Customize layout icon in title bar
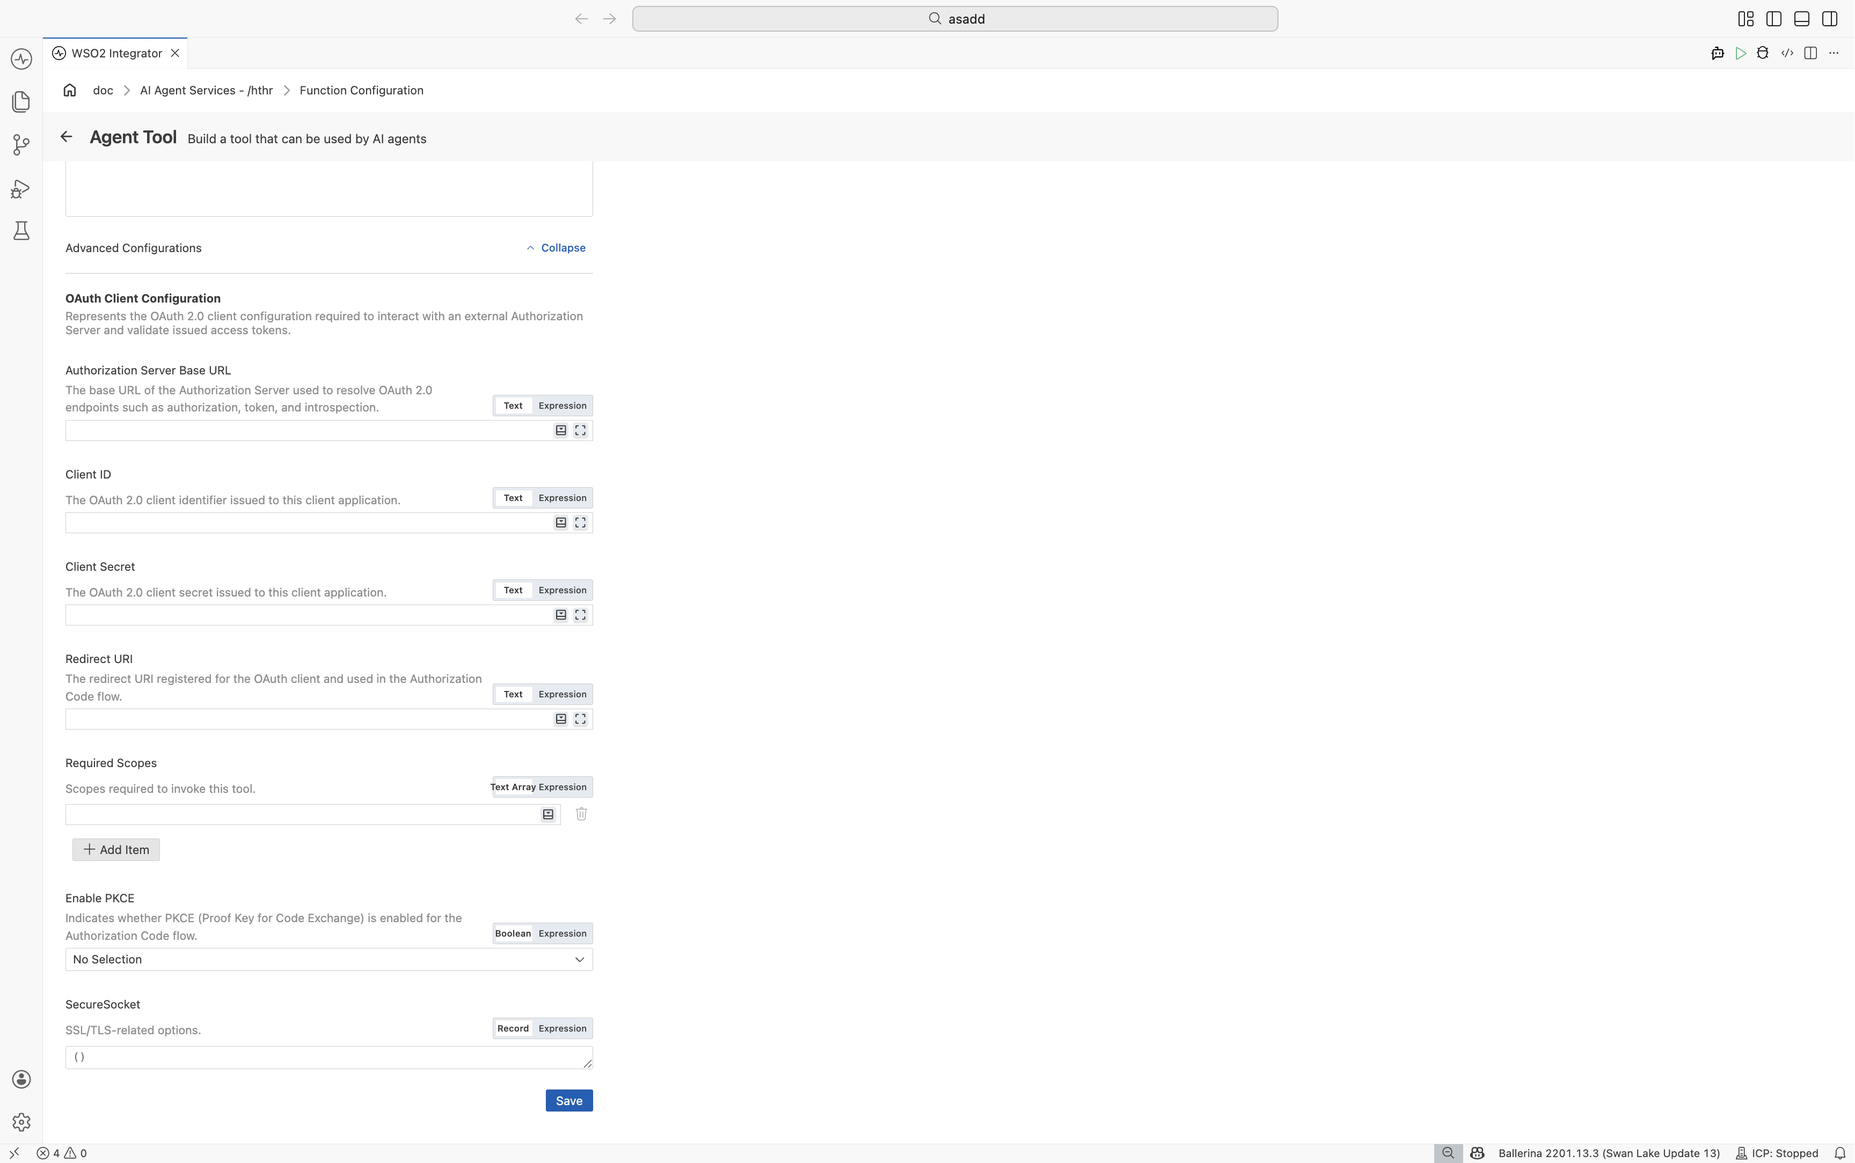 pyautogui.click(x=1746, y=18)
